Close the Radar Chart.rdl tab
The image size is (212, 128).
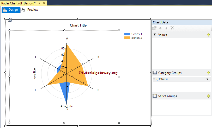[x=44, y=3]
